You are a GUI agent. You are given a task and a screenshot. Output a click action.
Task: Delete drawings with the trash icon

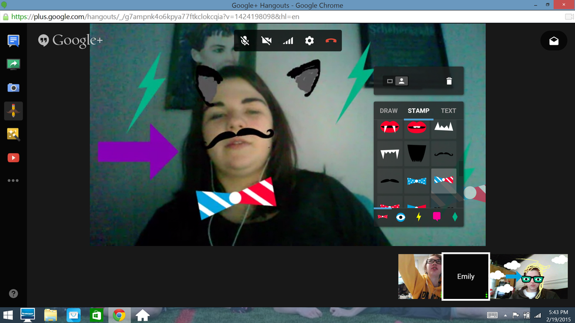449,81
